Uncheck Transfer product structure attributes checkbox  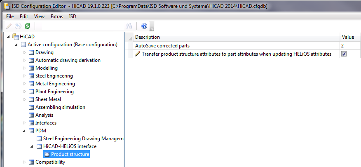(x=344, y=54)
